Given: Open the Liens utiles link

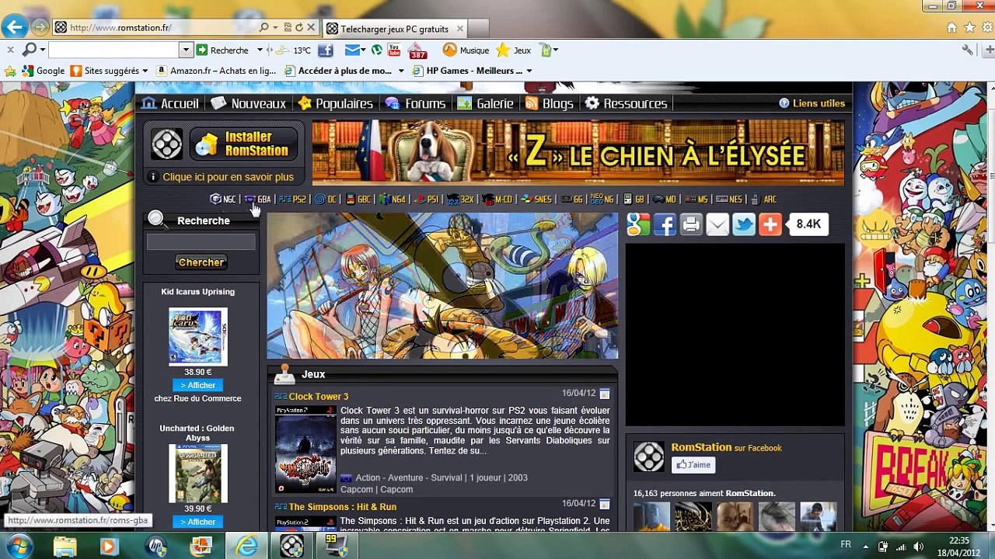Looking at the screenshot, I should coord(819,103).
